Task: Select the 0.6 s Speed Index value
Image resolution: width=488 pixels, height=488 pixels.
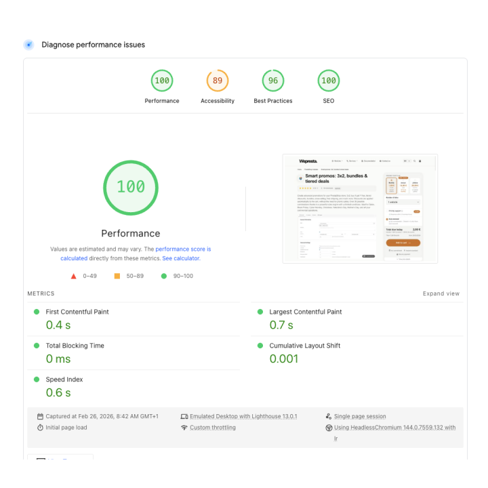Action: coord(58,392)
